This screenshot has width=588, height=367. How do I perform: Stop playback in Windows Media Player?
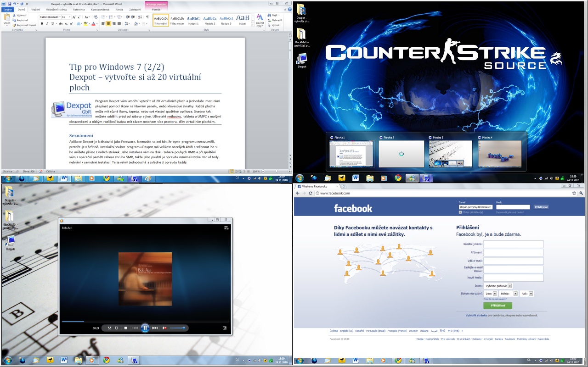click(125, 328)
